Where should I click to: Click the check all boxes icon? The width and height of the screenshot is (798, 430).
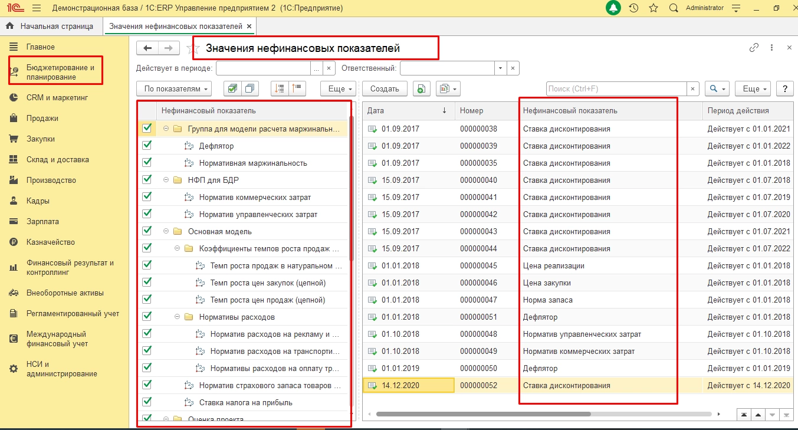point(232,88)
